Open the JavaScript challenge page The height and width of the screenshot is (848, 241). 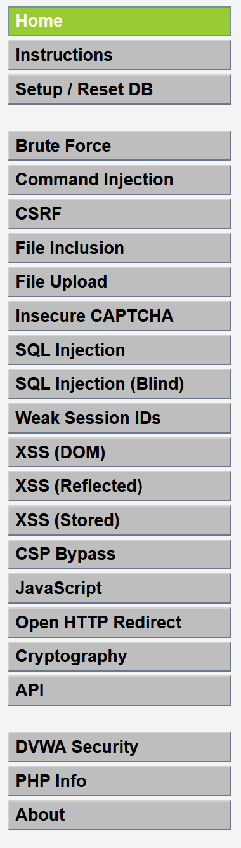[x=119, y=588]
